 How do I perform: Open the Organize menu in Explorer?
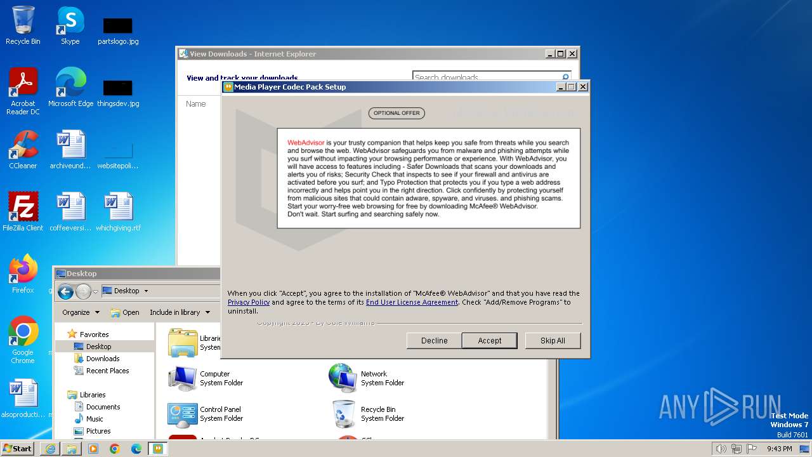81,312
